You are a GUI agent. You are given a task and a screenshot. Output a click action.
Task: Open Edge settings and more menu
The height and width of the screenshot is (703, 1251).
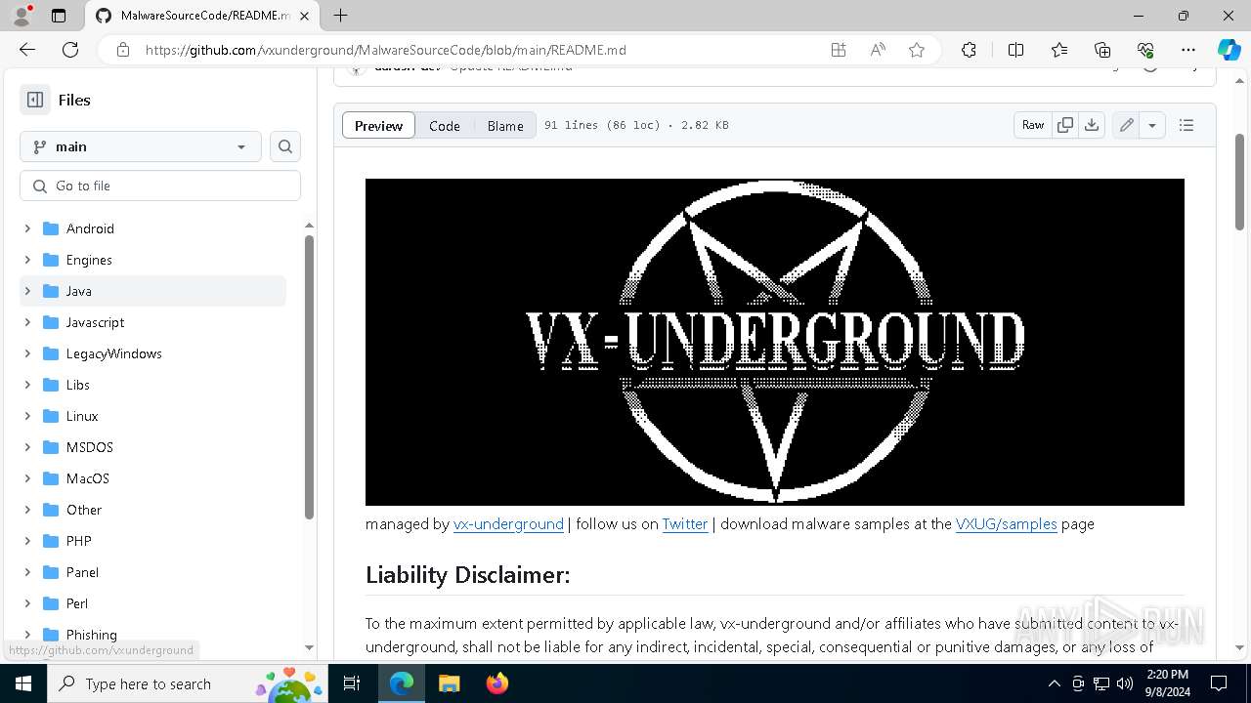click(1188, 50)
